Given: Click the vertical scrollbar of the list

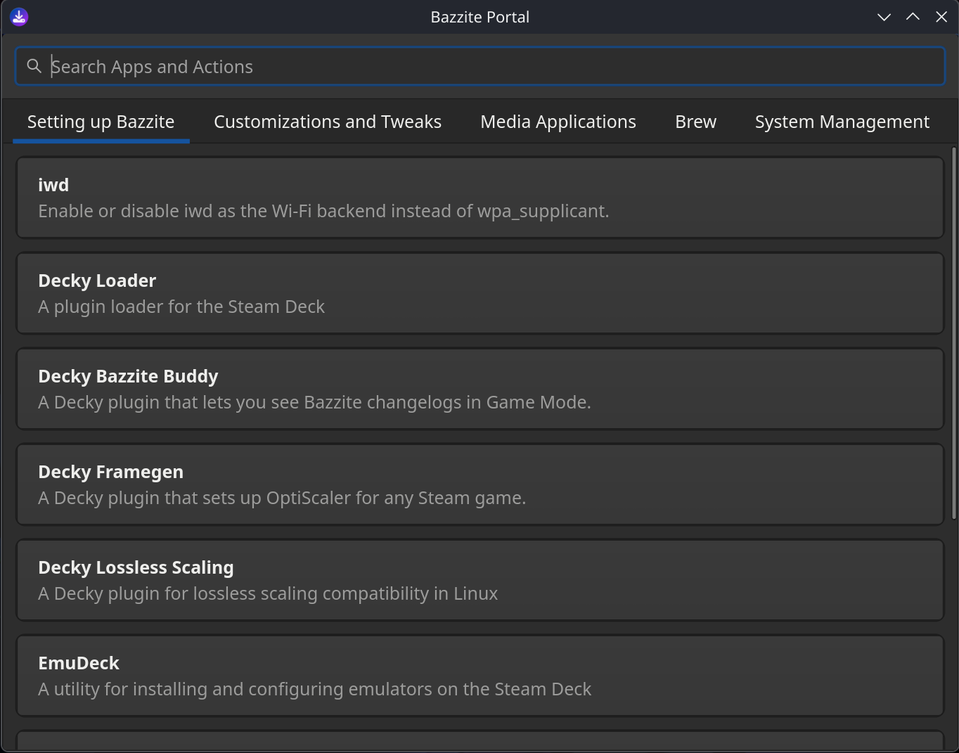Looking at the screenshot, I should coord(953,333).
